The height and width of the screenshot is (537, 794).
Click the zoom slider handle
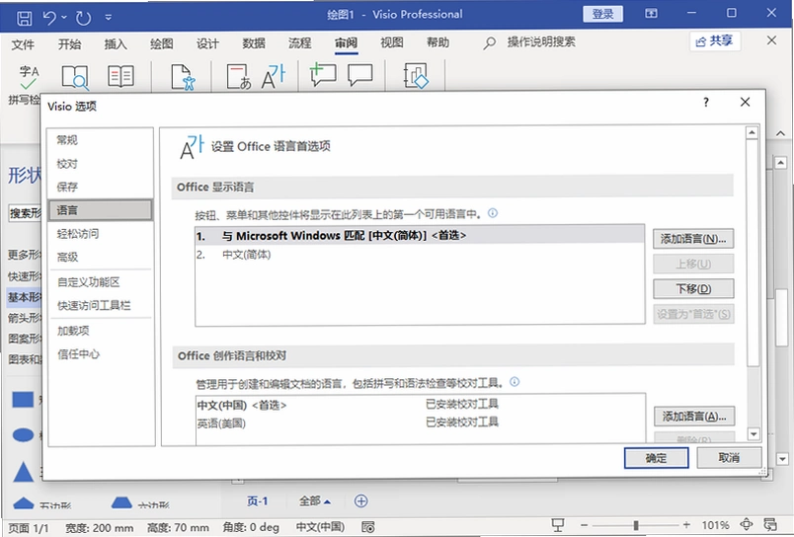click(636, 525)
